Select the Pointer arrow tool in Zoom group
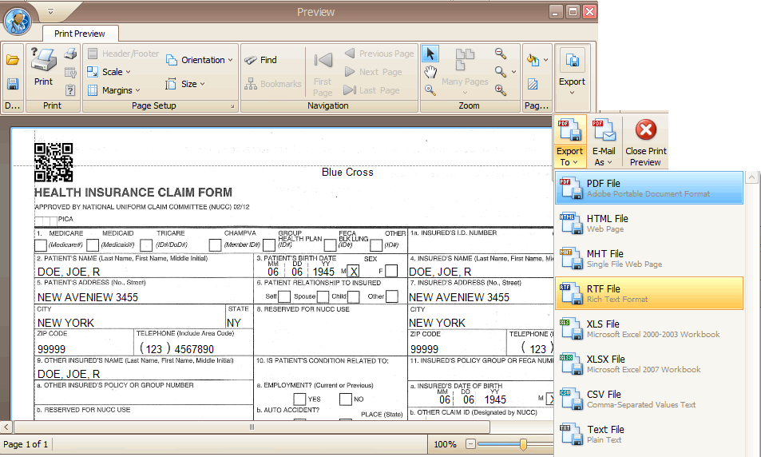Screen dimensions: 761x457 [x=430, y=54]
